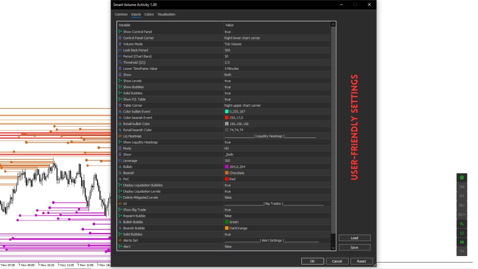Click the Load button
The width and height of the screenshot is (478, 269).
click(355, 238)
